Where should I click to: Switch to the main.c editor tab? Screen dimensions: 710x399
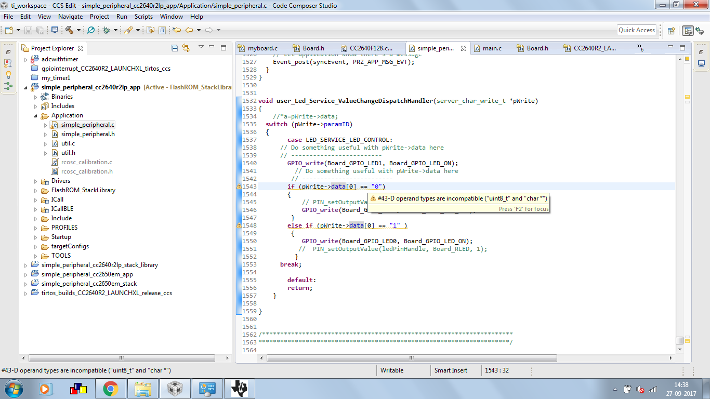point(491,47)
